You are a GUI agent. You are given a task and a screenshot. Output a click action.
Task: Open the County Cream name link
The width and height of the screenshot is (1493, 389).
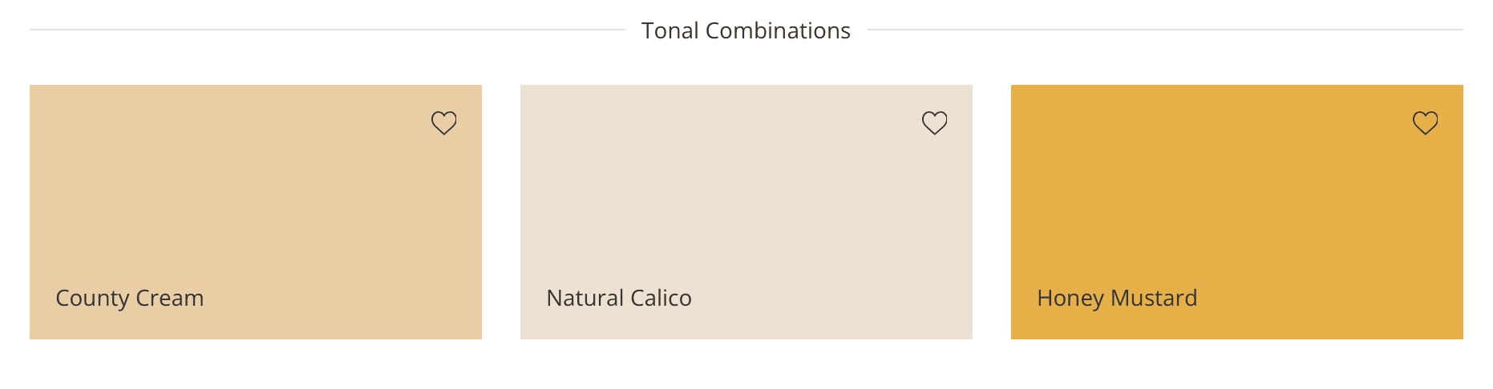[x=130, y=298]
